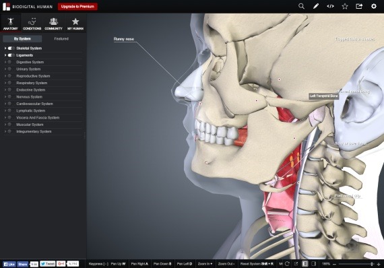Click Upgrade to Premium button

click(77, 6)
